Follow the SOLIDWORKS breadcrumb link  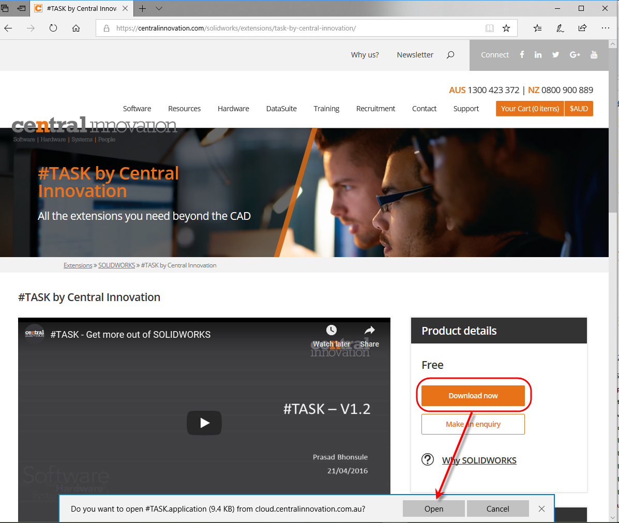tap(116, 265)
